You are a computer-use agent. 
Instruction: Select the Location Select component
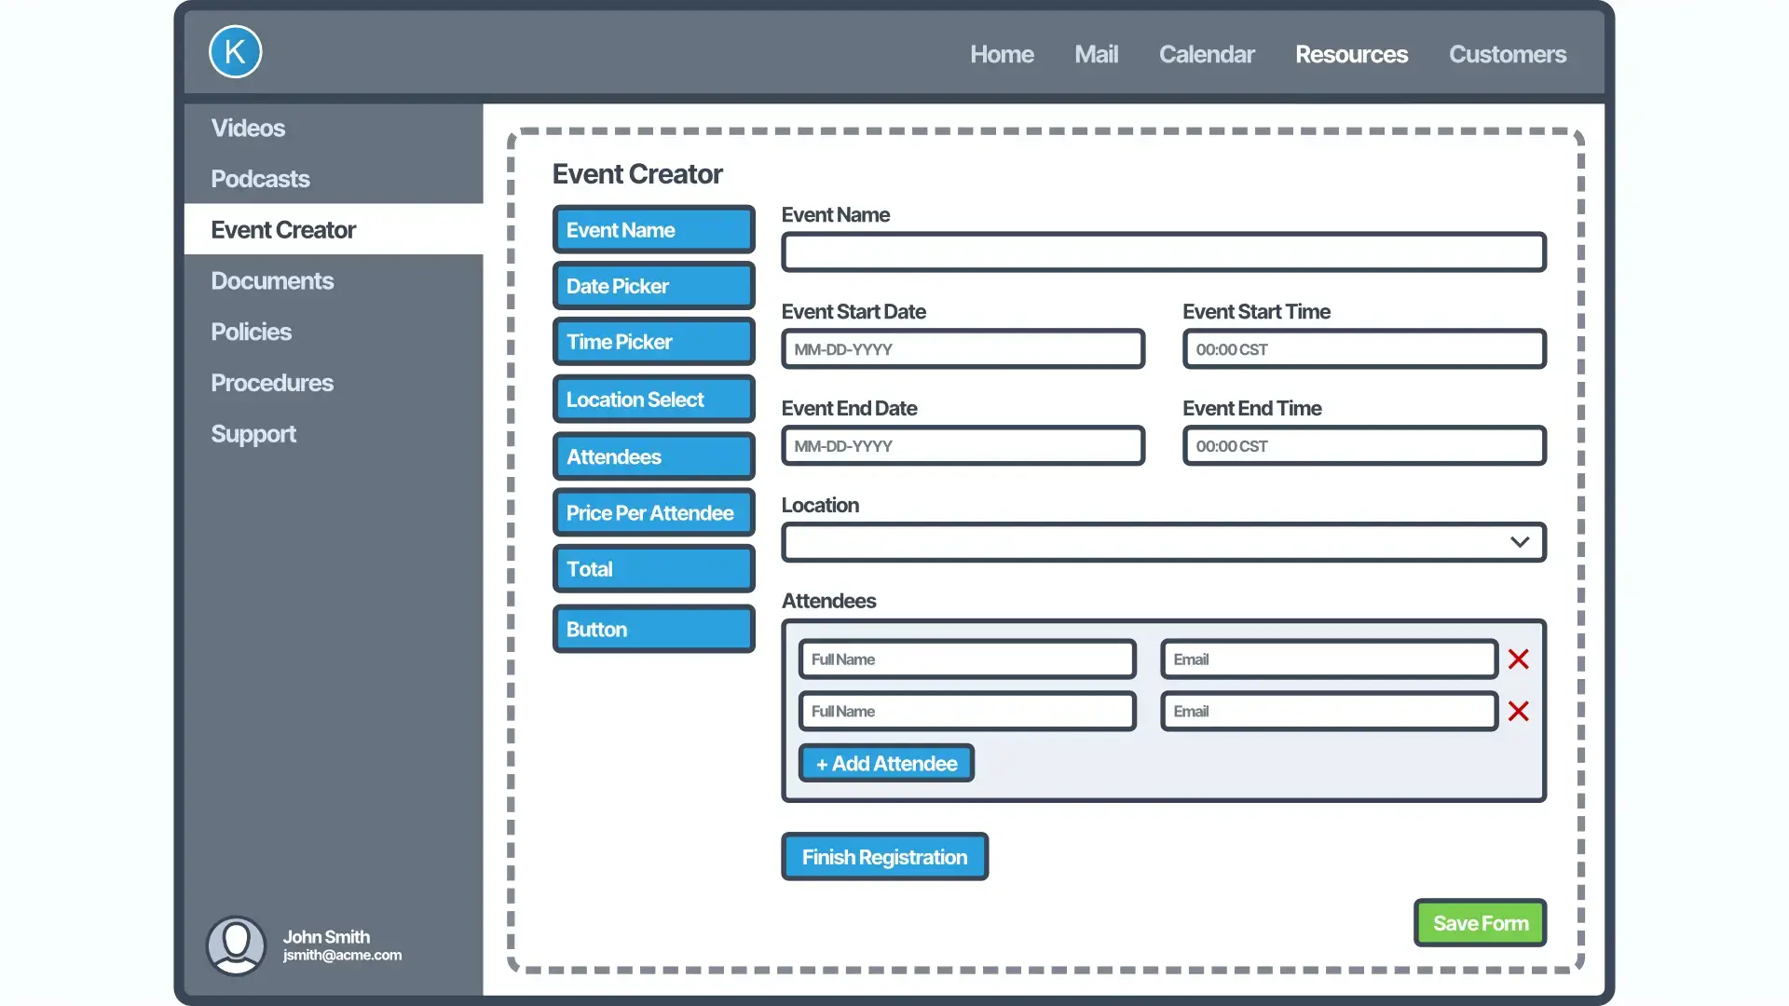click(652, 399)
